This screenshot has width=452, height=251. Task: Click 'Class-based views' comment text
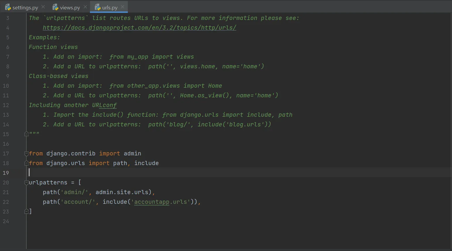pos(59,76)
